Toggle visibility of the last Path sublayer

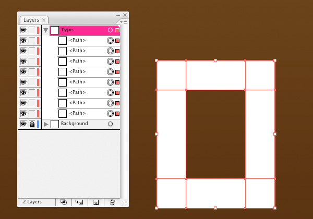point(23,114)
